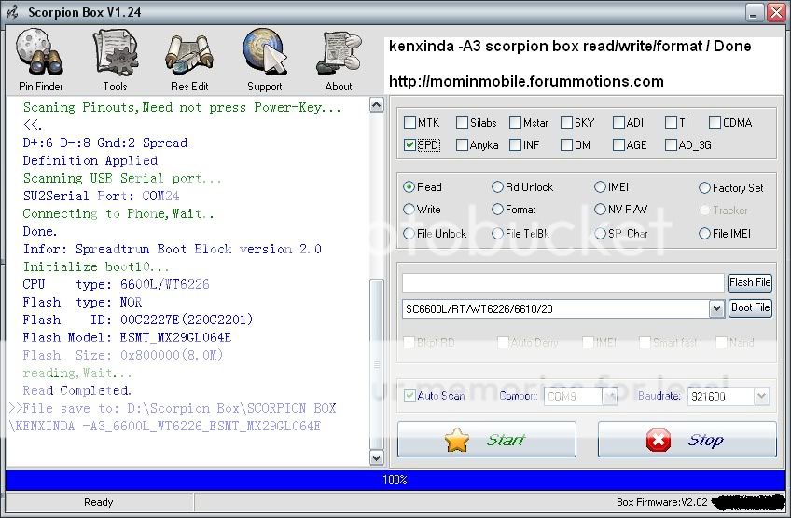Click the log scrollbar up arrow

tap(377, 104)
